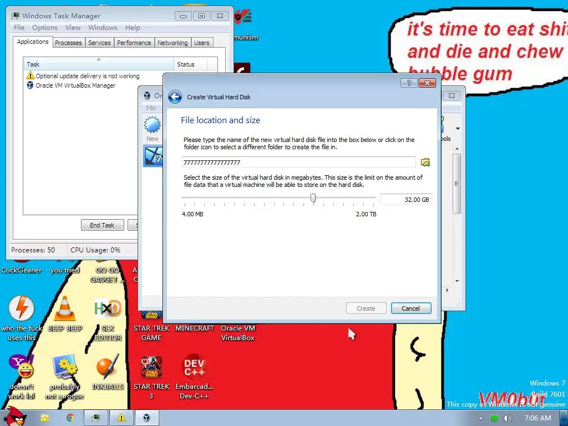Click the Show desktop button
Image resolution: width=568 pixels, height=426 pixels.
pos(565,418)
